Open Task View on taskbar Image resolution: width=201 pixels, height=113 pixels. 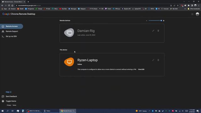13,111
